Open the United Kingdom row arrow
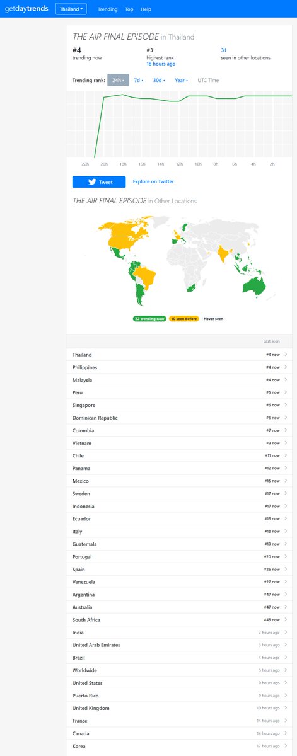Screen dimensions: 297x756 click(286, 707)
